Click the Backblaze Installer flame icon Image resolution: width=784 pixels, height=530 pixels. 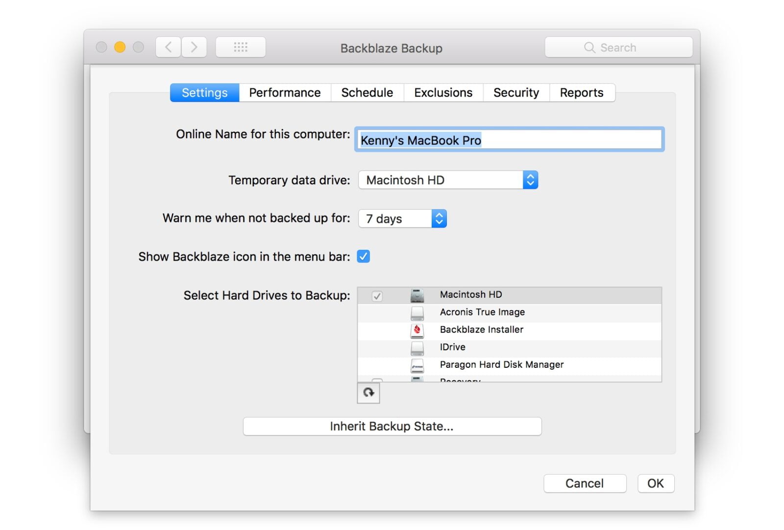coord(417,331)
